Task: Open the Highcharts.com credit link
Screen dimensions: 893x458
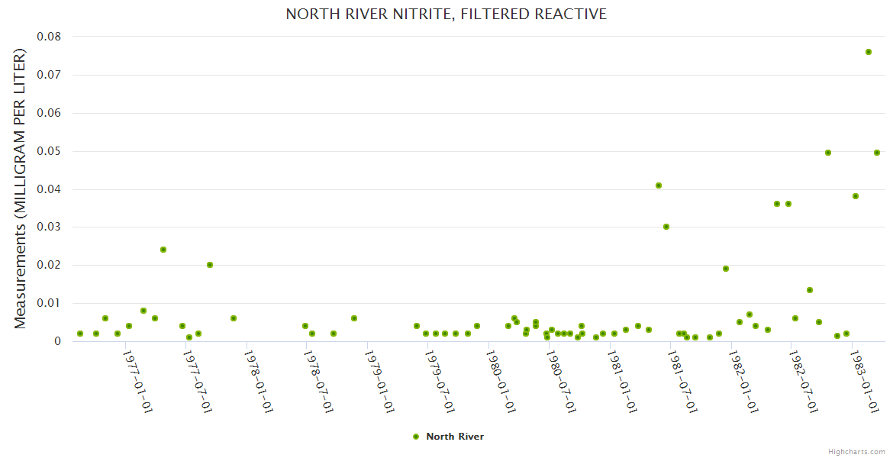Action: 856,451
